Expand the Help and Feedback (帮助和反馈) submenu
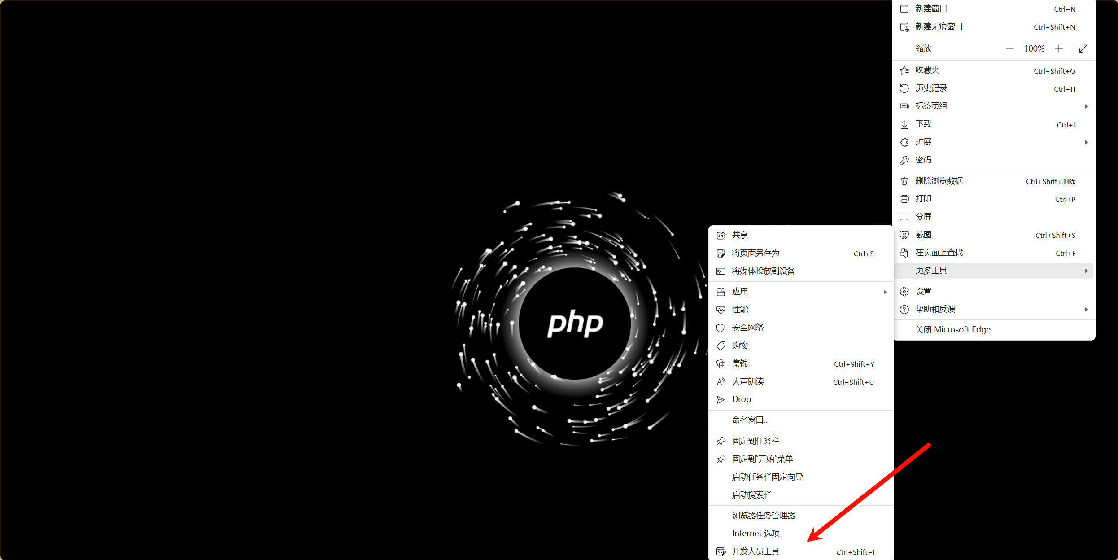Screen dimensions: 1118x560 point(1086,309)
